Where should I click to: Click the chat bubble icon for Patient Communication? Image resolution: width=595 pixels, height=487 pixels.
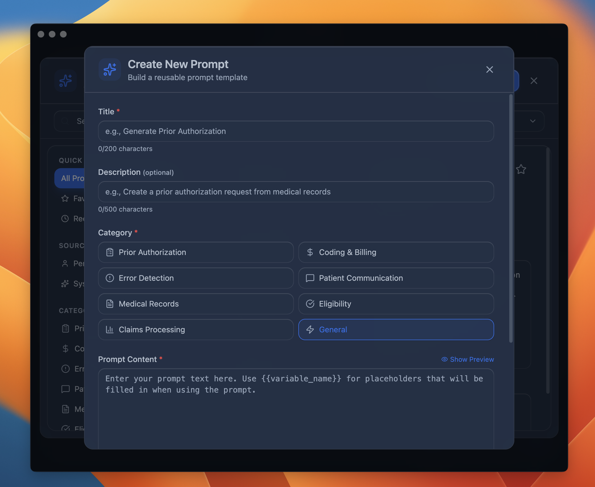tap(310, 278)
